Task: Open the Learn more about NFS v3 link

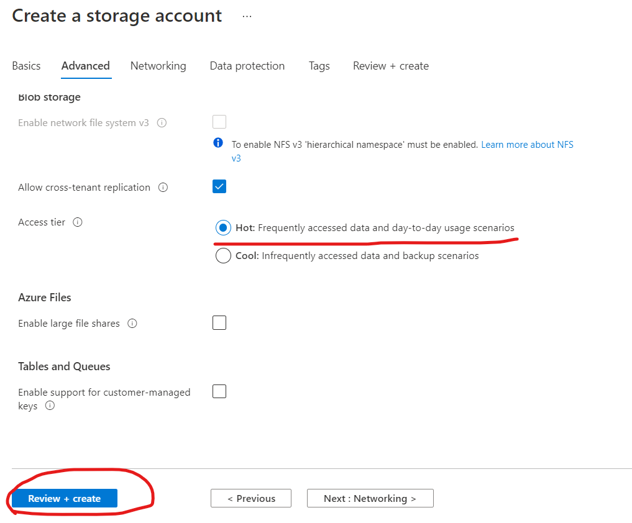Action: point(527,144)
